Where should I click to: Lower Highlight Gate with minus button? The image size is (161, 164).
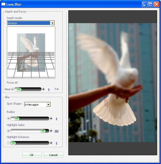click(x=8, y=131)
